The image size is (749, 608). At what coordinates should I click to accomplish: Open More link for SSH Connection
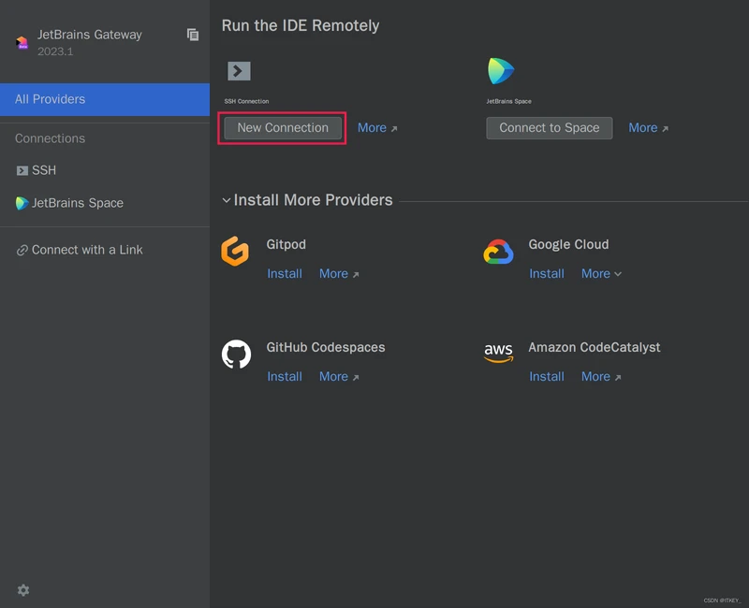377,128
